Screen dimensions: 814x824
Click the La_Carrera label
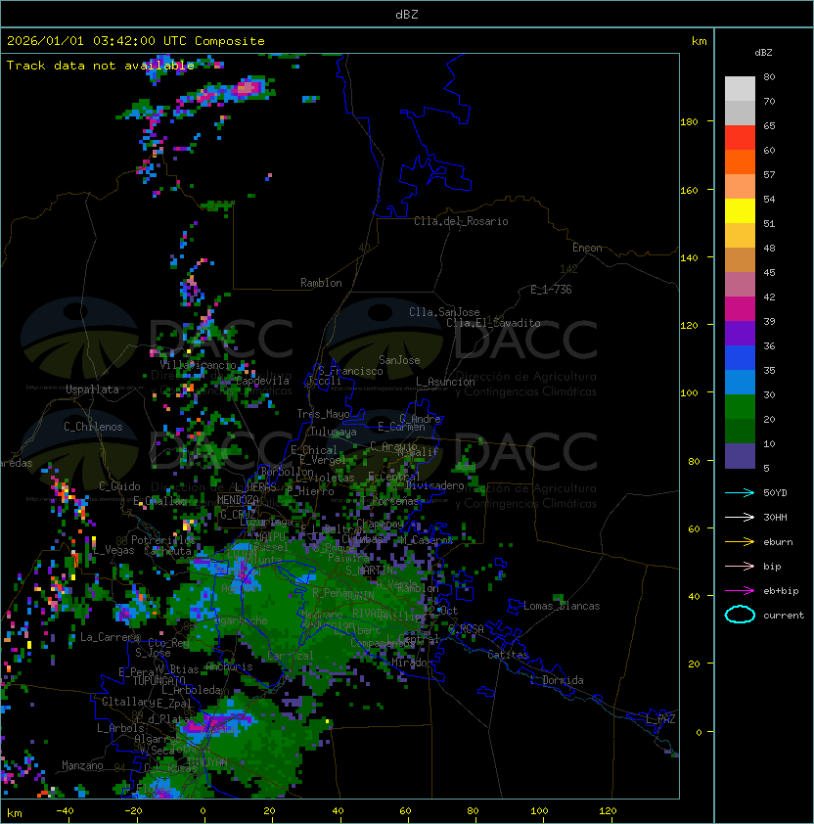(x=110, y=637)
